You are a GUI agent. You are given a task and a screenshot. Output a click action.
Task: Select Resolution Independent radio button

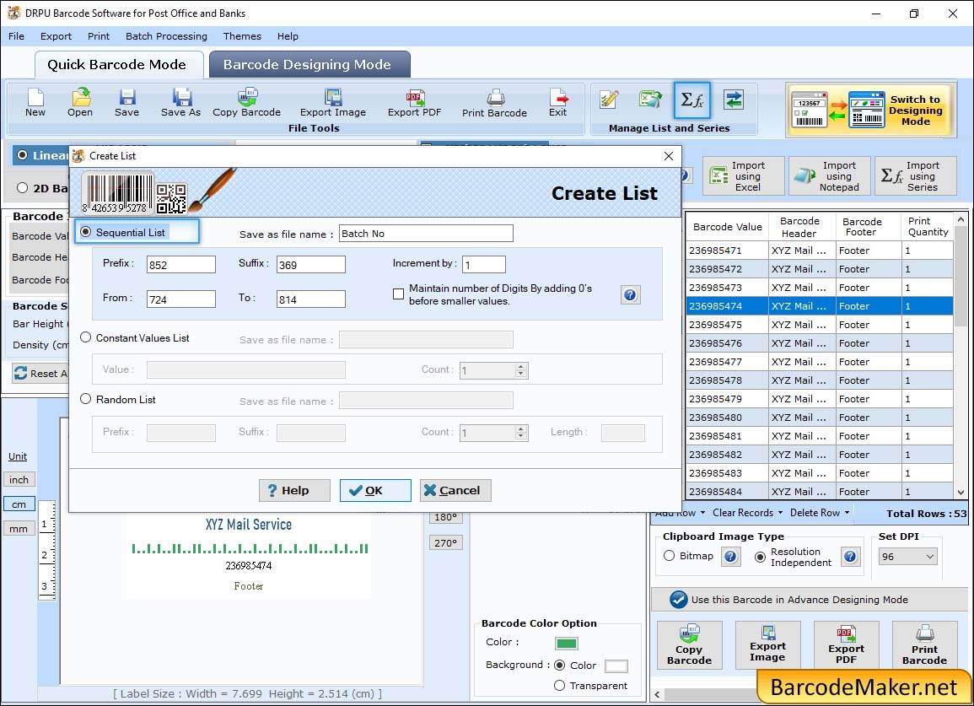coord(761,557)
